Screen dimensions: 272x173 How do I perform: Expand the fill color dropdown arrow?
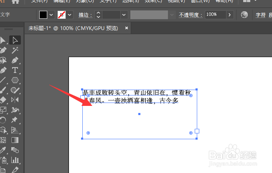pos(51,15)
